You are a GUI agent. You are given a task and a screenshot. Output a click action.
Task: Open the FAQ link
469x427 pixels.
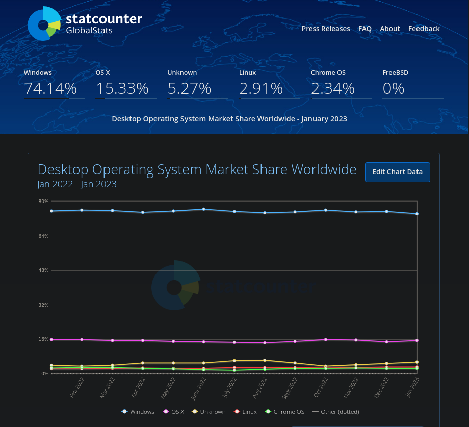365,29
